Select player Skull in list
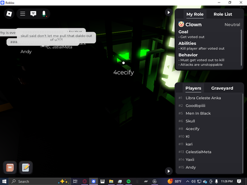247x185 pixels. coord(209,121)
